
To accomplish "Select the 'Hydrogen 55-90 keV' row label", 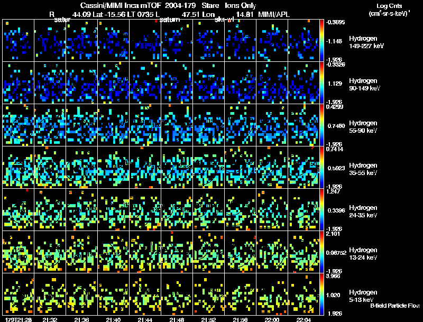I will [x=363, y=127].
